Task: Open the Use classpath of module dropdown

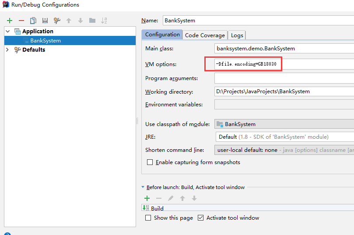Action: pyautogui.click(x=284, y=124)
